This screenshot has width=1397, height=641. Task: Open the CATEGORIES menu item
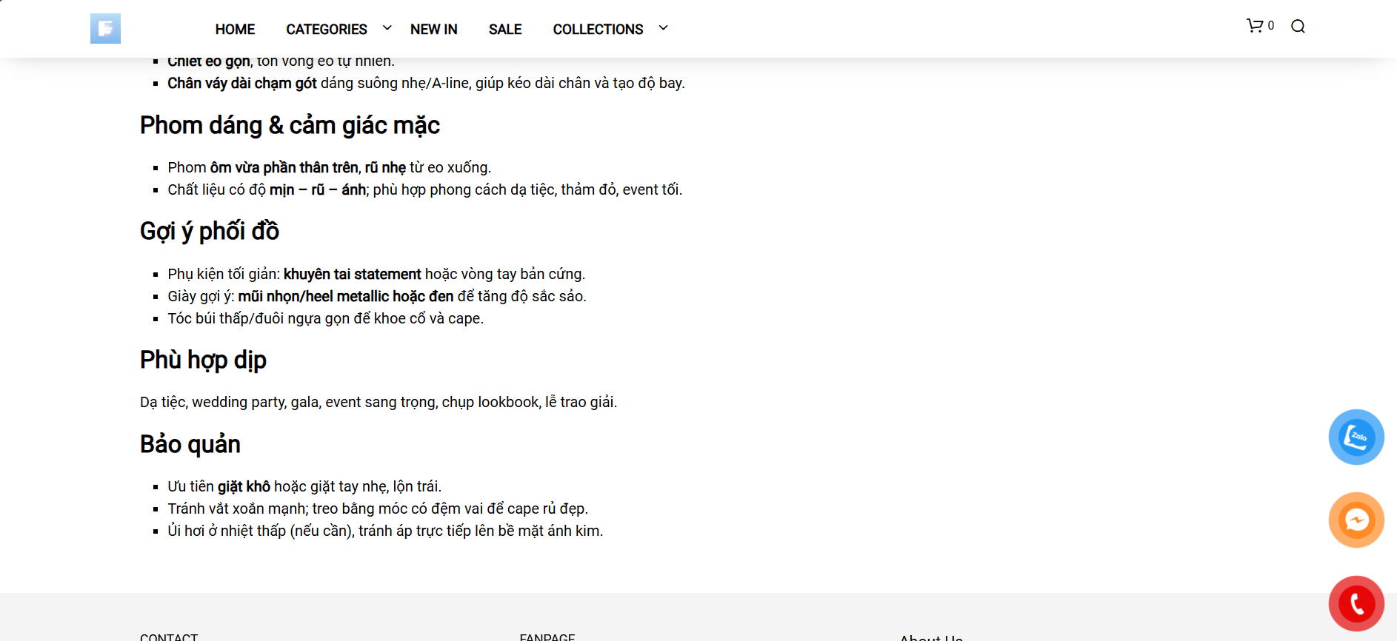click(326, 30)
